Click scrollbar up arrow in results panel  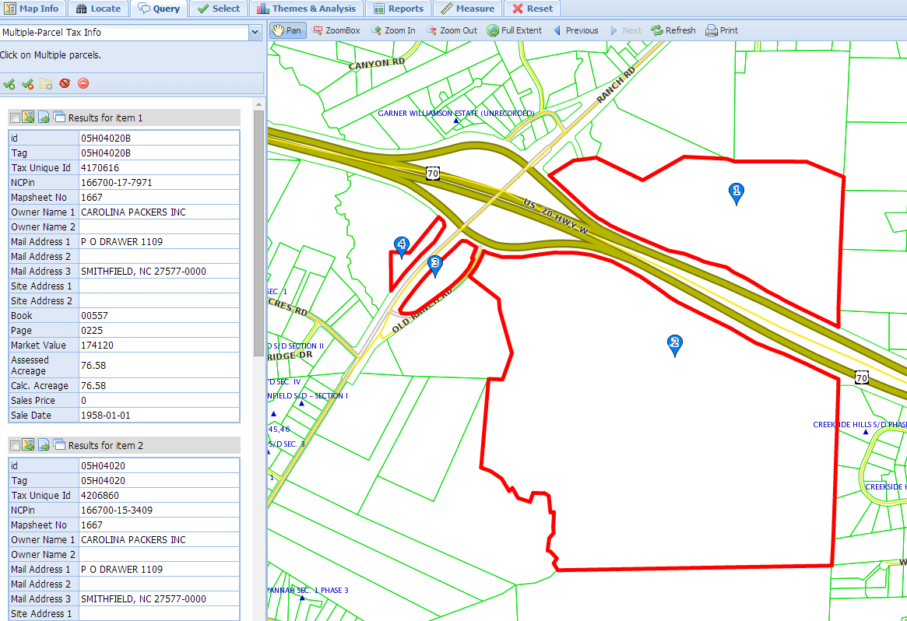click(x=259, y=103)
